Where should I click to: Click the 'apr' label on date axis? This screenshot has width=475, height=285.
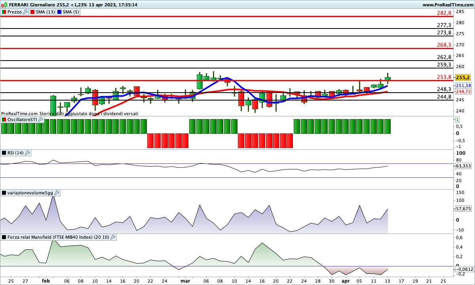tap(346, 281)
